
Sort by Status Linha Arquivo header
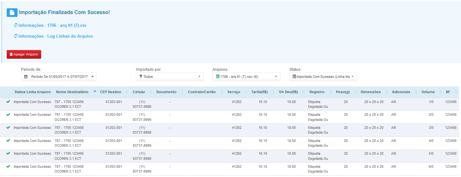click(x=33, y=92)
